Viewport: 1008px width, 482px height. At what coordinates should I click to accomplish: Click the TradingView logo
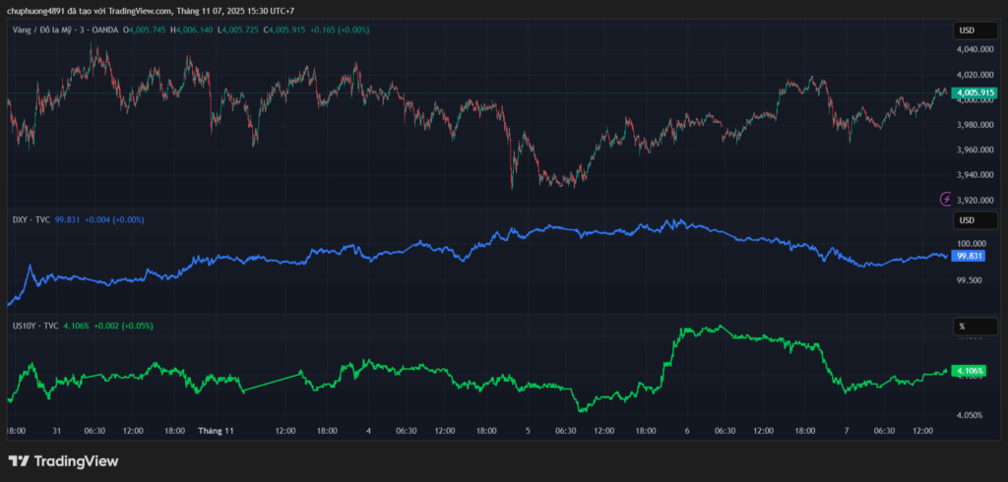pyautogui.click(x=63, y=460)
